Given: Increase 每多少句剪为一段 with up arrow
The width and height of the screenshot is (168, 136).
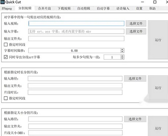Looking at the screenshot, I should pyautogui.click(x=122, y=56).
